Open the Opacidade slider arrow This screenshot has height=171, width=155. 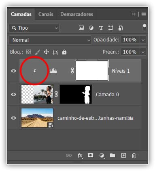[x=143, y=40]
